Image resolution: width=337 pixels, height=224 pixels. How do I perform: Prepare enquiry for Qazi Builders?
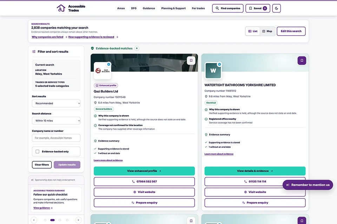(144, 203)
